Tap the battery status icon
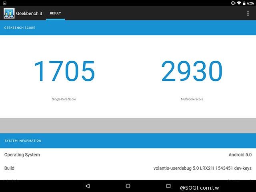The width and height of the screenshot is (256, 192). click(244, 3)
